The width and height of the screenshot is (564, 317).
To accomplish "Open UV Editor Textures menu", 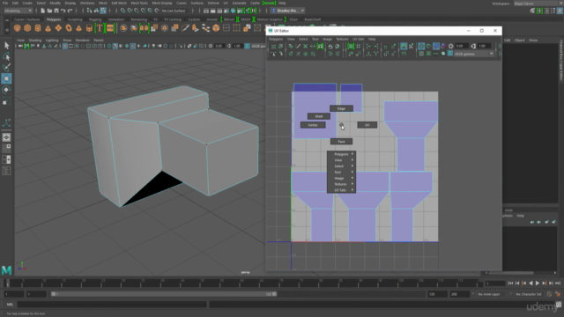I will (342, 39).
